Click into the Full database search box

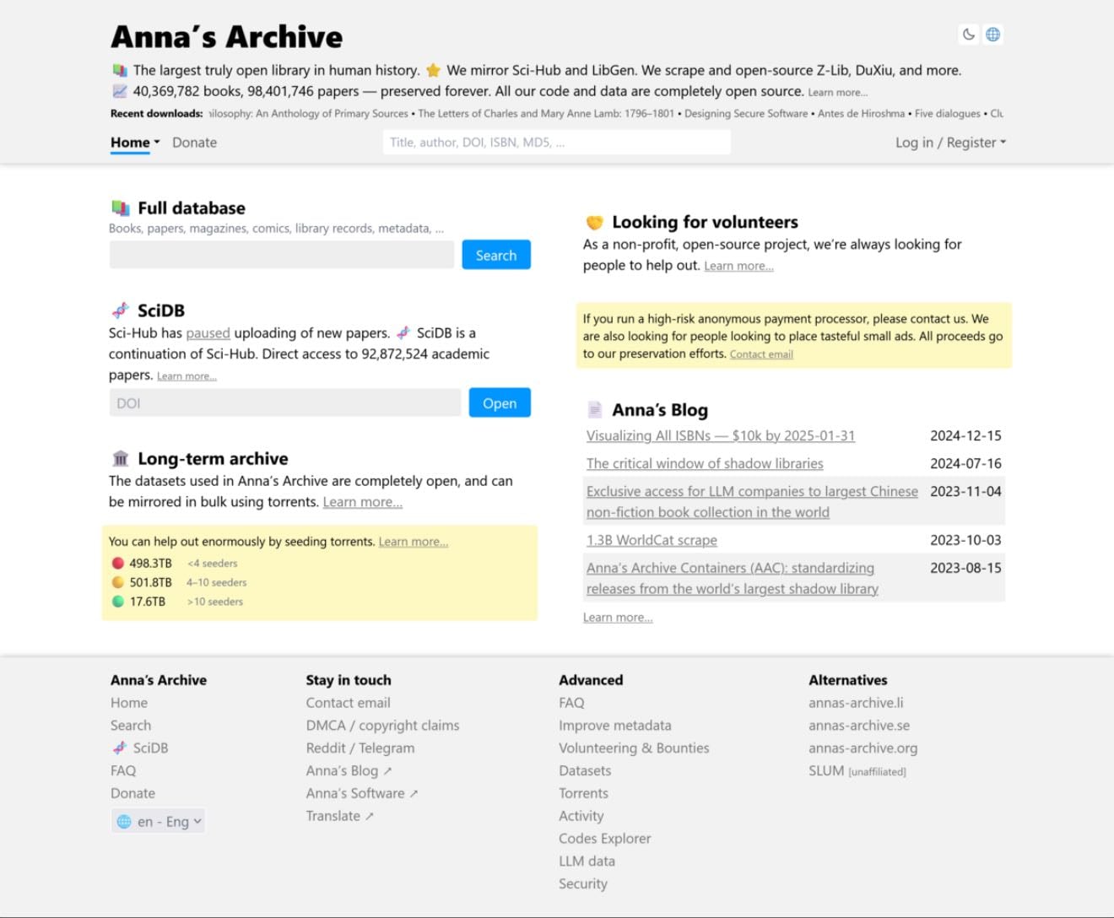(282, 255)
